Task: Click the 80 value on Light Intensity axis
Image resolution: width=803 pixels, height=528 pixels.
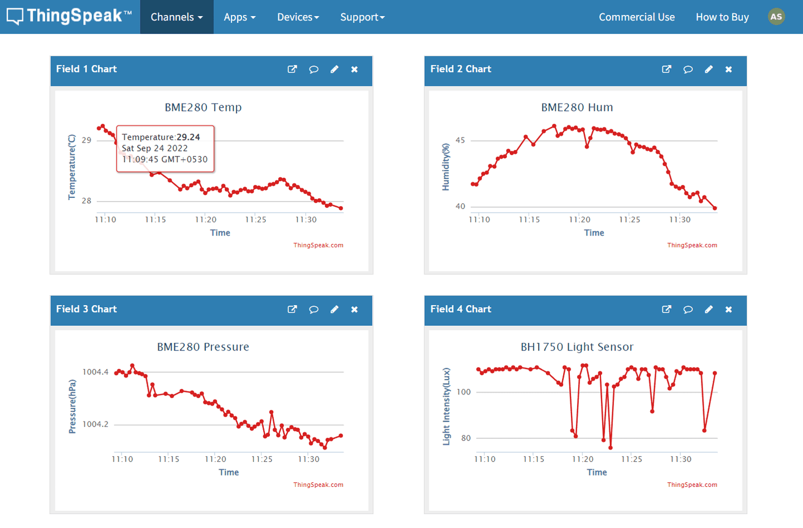Action: [466, 438]
